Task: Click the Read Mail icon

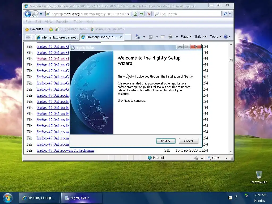Action: (163, 37)
